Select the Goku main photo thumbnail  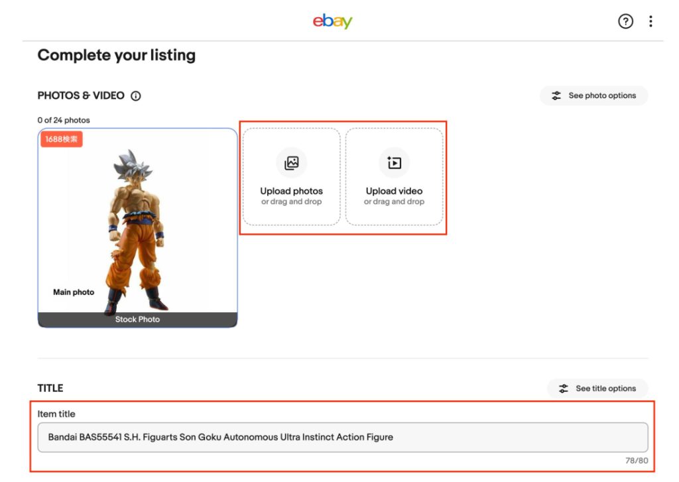(137, 228)
